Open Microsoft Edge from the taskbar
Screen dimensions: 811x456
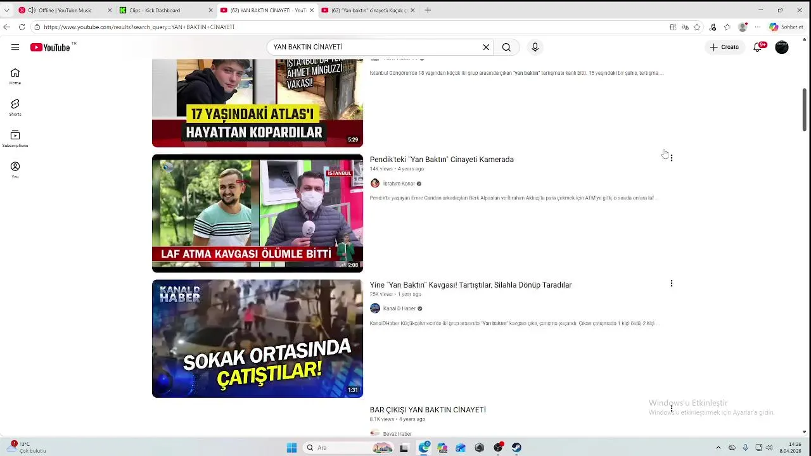pyautogui.click(x=424, y=448)
